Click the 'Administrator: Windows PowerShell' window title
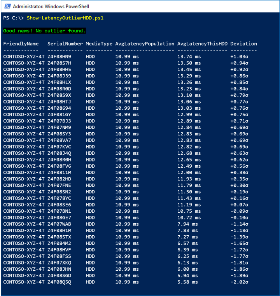The height and width of the screenshot is (296, 280). tap(51, 7)
